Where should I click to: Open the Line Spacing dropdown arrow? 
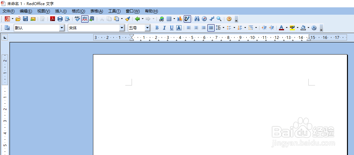coord(224,28)
